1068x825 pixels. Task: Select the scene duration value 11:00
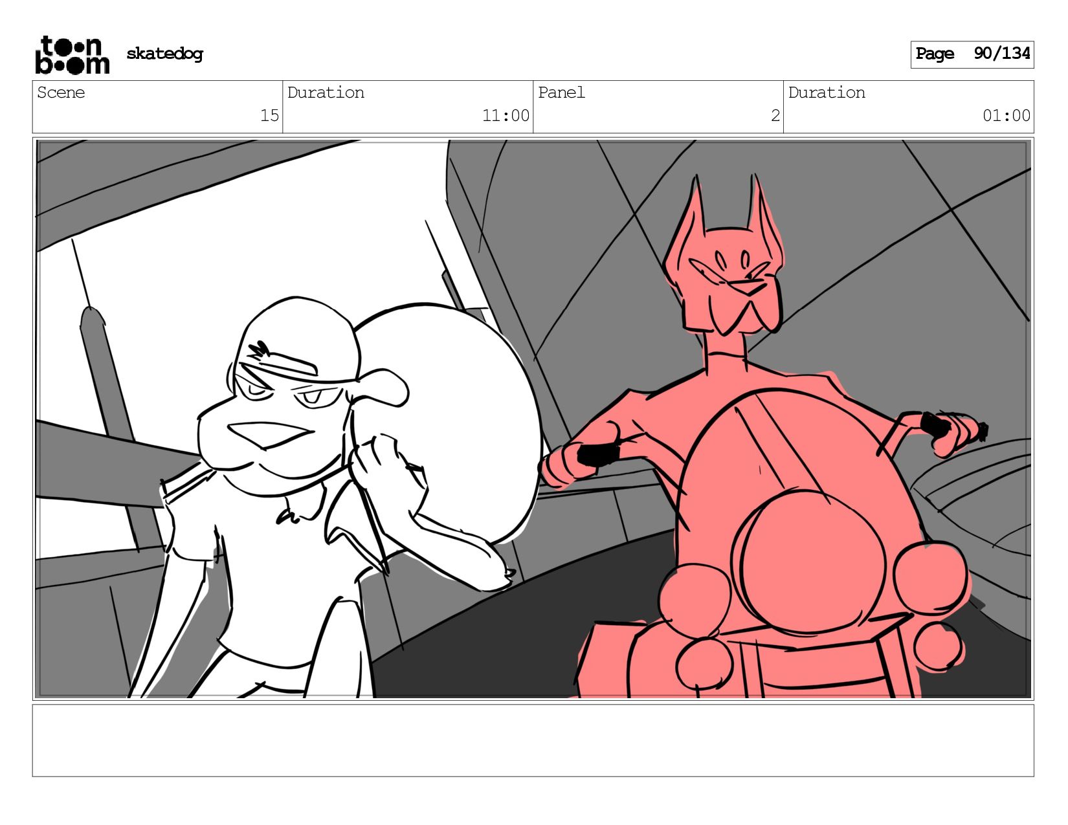pyautogui.click(x=506, y=116)
